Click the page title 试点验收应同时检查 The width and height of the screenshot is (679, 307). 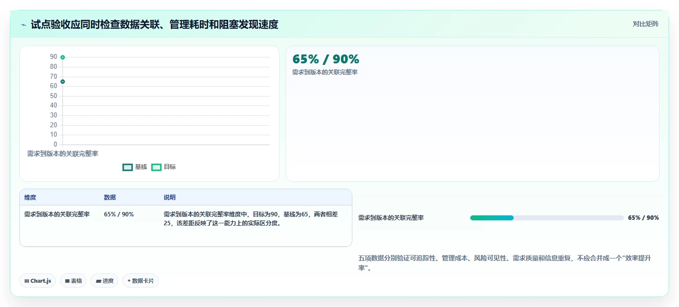click(154, 24)
